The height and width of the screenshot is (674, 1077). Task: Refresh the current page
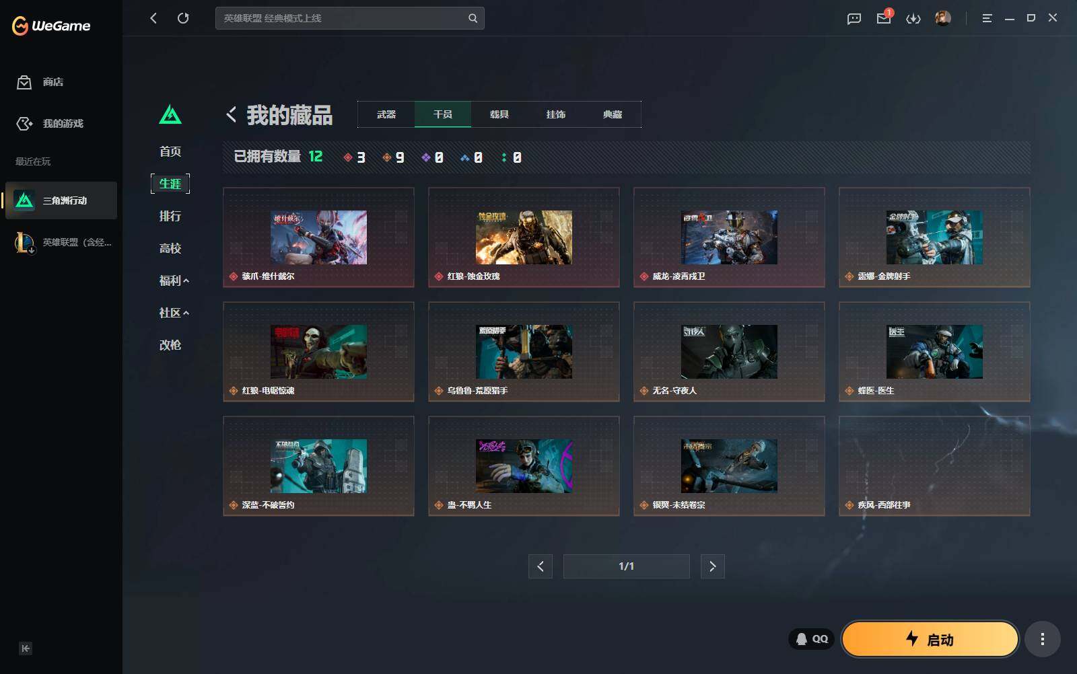point(183,18)
